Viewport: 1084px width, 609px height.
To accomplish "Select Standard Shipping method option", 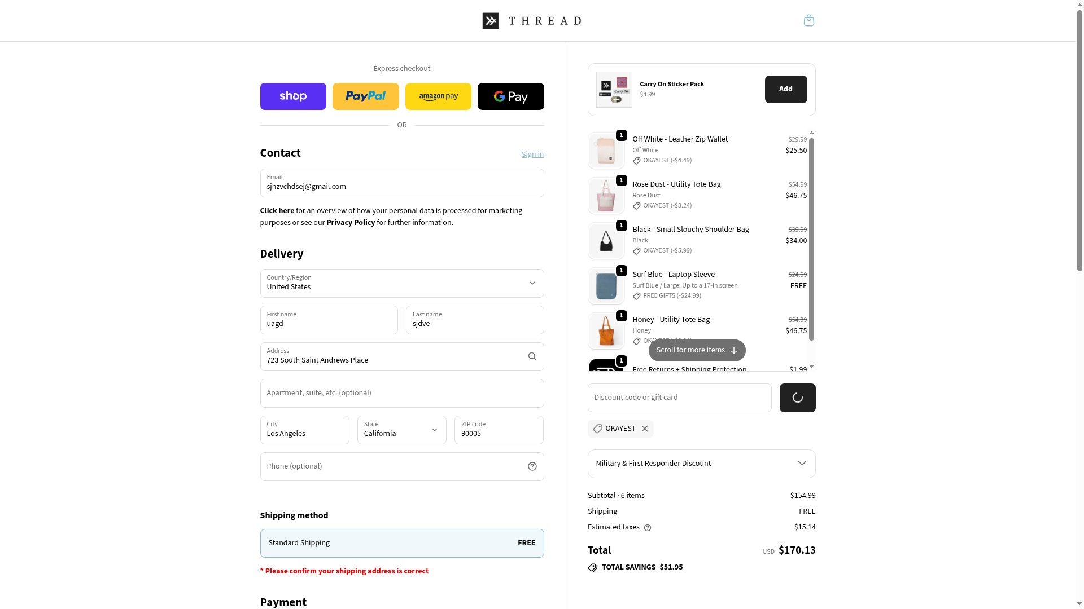I will coord(401,543).
